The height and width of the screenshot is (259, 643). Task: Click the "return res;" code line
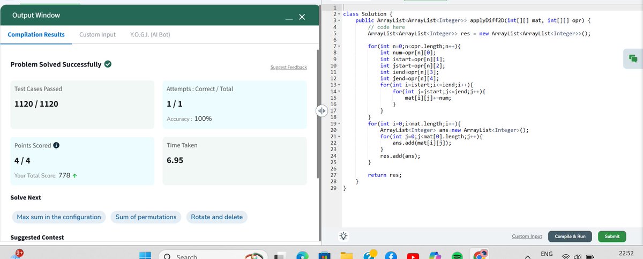click(x=385, y=175)
